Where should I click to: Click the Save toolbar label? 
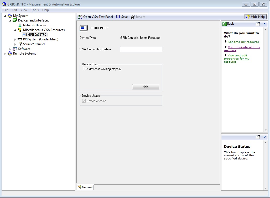[124, 17]
